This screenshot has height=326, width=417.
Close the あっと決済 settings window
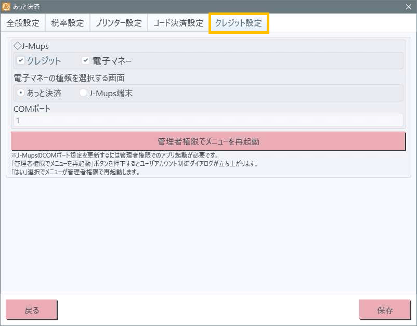click(408, 6)
